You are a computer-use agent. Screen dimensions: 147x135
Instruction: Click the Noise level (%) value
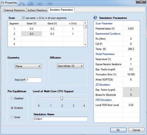(x=131, y=59)
